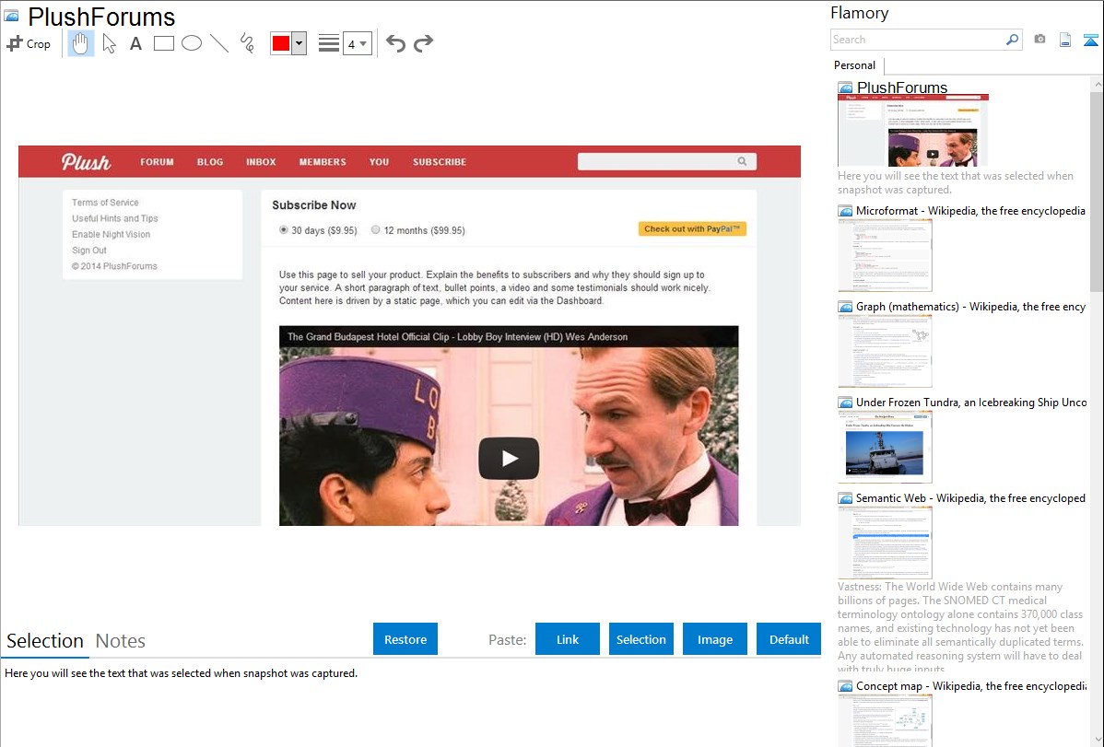
Task: Select the straight line tool
Action: pyautogui.click(x=219, y=43)
